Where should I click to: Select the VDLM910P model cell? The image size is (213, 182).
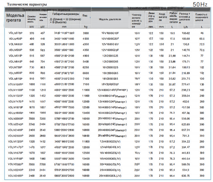click(x=15, y=79)
